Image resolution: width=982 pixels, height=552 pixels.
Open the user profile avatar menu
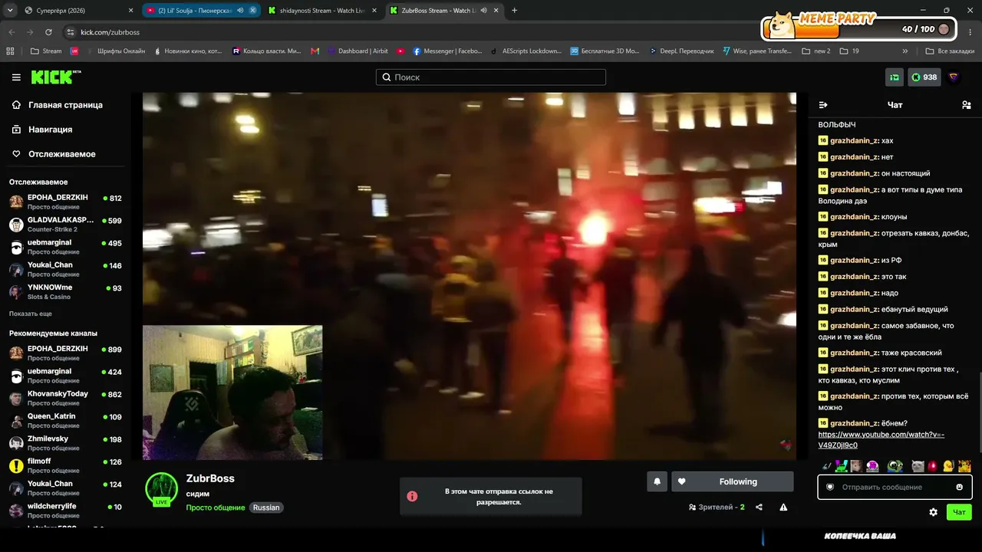[x=954, y=77]
